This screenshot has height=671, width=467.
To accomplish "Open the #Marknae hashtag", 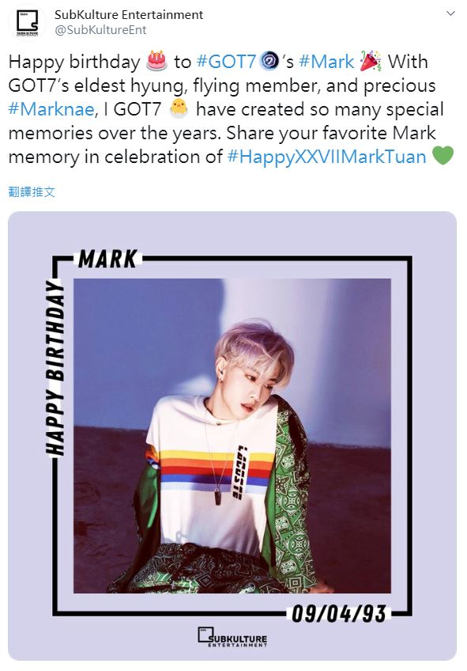I will (x=51, y=109).
